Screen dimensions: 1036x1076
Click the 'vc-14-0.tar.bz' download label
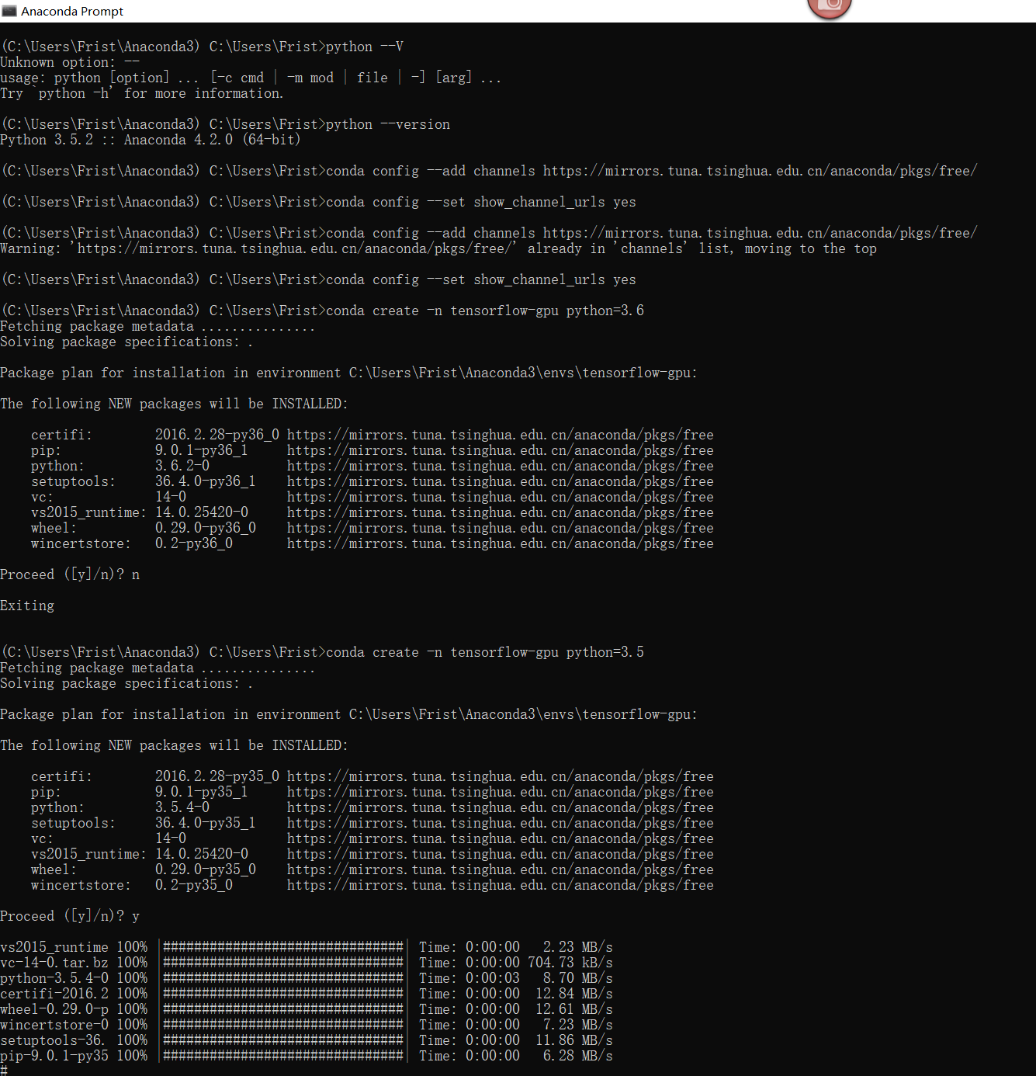coord(54,963)
